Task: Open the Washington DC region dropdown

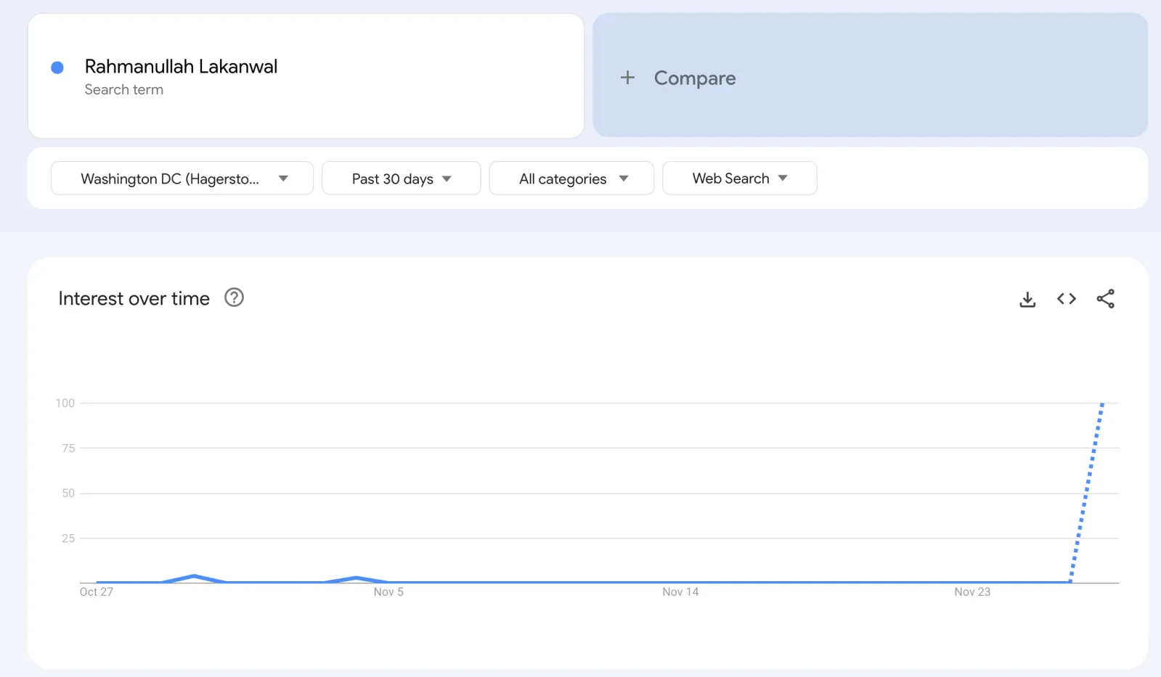Action: (x=182, y=179)
